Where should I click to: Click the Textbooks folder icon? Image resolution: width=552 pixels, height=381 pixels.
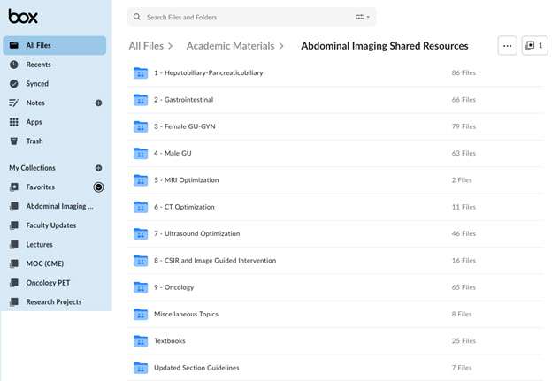[x=141, y=341]
